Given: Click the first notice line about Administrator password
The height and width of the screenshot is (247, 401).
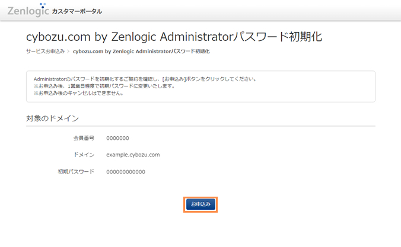Looking at the screenshot, I should (x=145, y=79).
